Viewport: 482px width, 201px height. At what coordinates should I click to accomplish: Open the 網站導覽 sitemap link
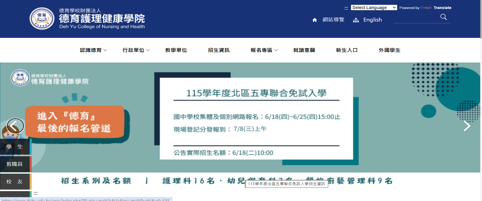[333, 20]
